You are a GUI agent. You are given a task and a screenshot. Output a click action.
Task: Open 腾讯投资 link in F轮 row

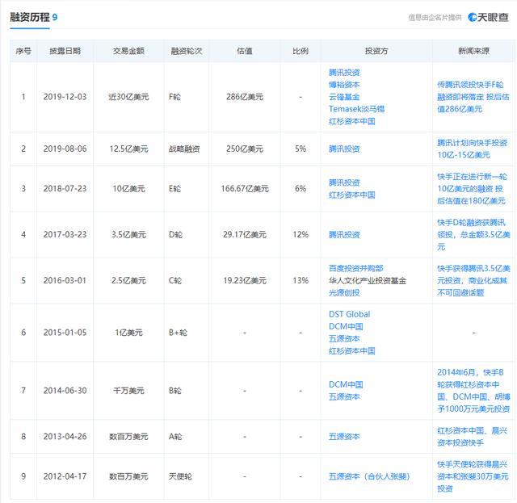[x=344, y=73]
